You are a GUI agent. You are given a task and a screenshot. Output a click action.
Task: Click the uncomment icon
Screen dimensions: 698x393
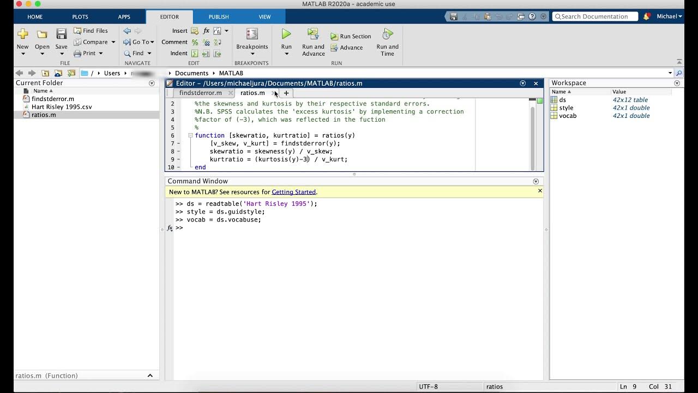point(206,42)
